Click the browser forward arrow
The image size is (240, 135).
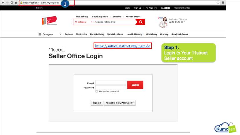click(x=7, y=3)
